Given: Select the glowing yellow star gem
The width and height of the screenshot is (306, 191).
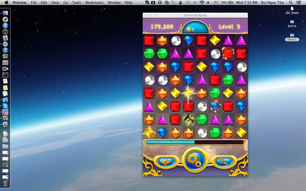Looking at the screenshot, I should 189,94.
